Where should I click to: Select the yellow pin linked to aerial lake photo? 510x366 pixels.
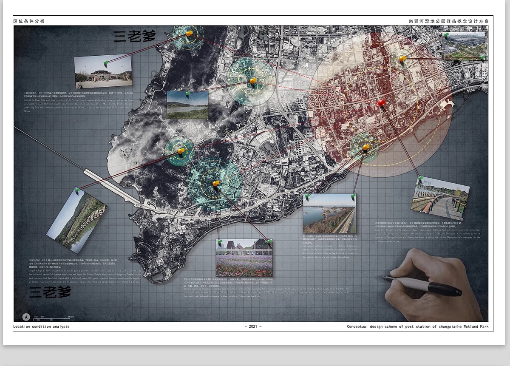point(366,147)
